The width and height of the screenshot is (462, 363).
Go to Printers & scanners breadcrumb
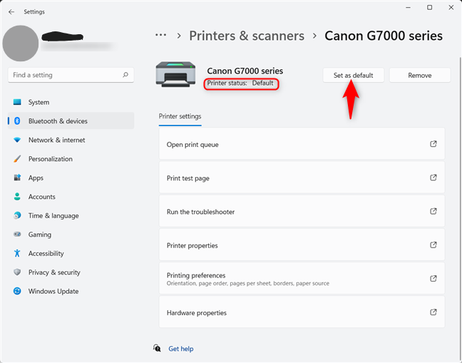(247, 36)
